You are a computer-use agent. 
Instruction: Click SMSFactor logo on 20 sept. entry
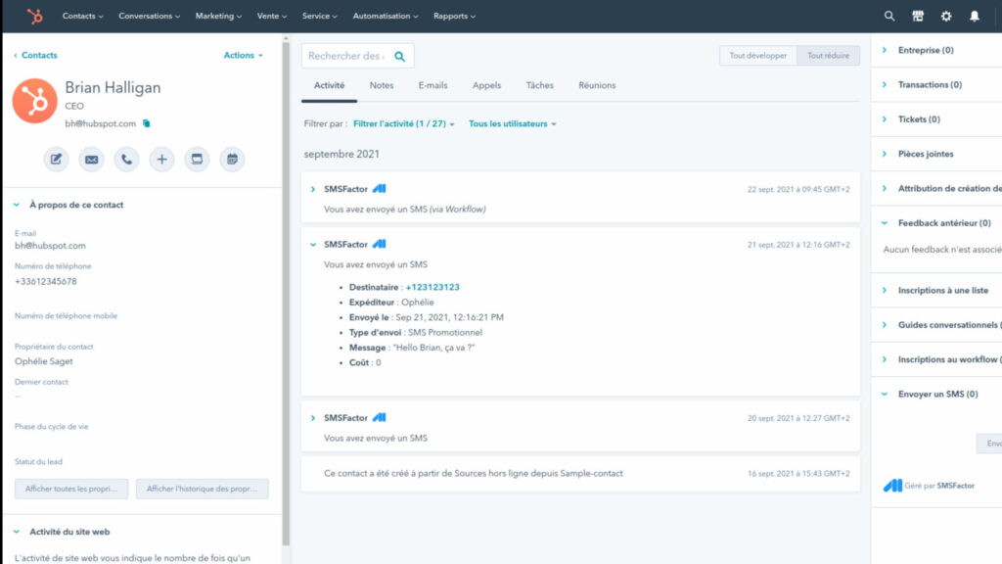click(x=379, y=417)
